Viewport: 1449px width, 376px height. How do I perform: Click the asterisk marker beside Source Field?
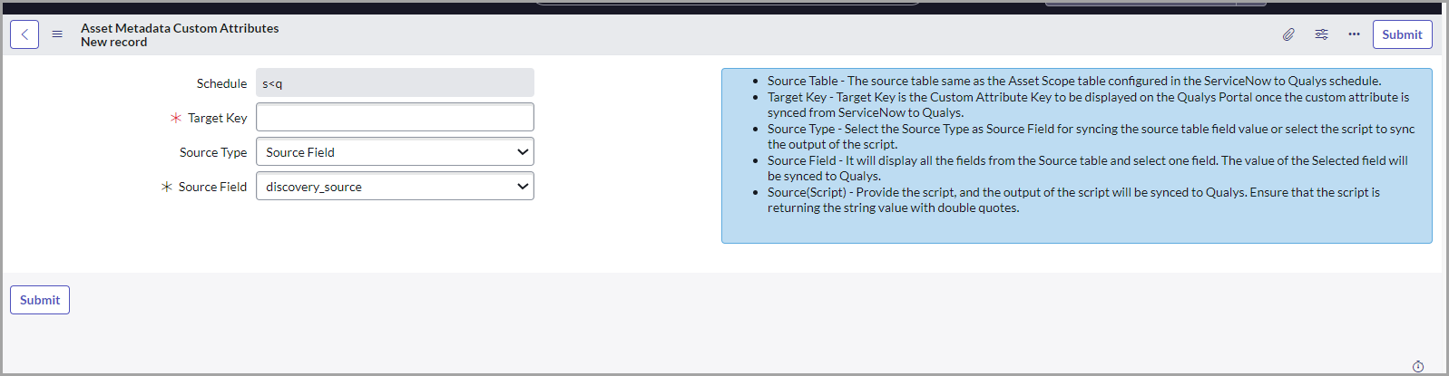point(166,187)
